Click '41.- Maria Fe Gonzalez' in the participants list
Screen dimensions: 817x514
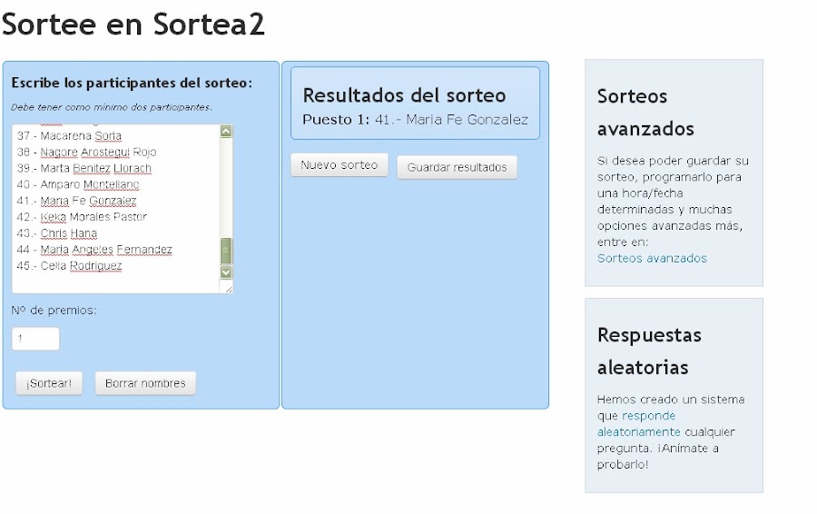(76, 201)
